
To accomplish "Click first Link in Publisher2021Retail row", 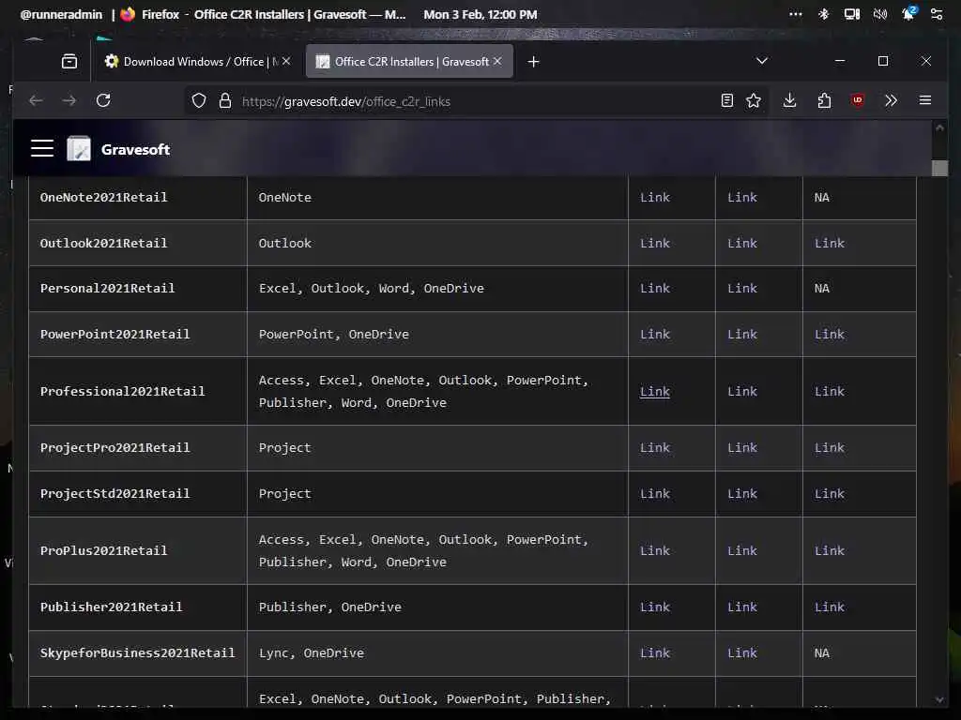I will click(x=654, y=607).
